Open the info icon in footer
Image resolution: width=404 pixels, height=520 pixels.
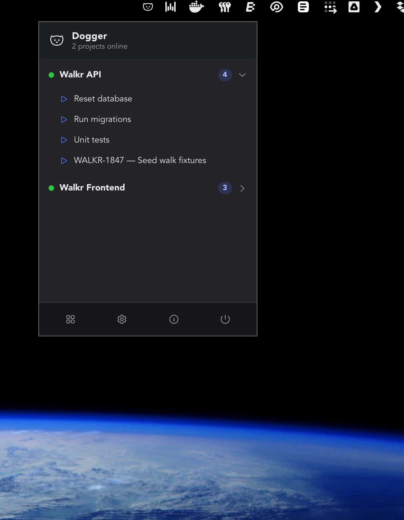[x=174, y=319]
